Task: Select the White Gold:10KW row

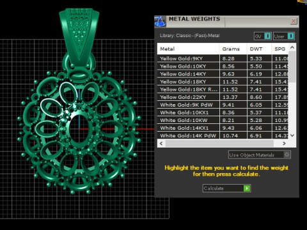Action: click(223, 120)
